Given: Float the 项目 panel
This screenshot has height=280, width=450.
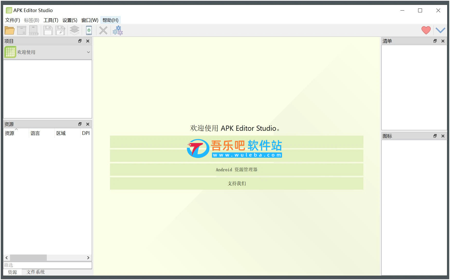Looking at the screenshot, I should point(80,41).
